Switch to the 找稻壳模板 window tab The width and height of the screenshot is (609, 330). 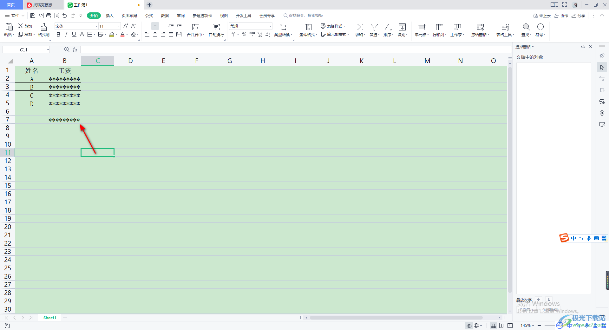click(x=43, y=5)
